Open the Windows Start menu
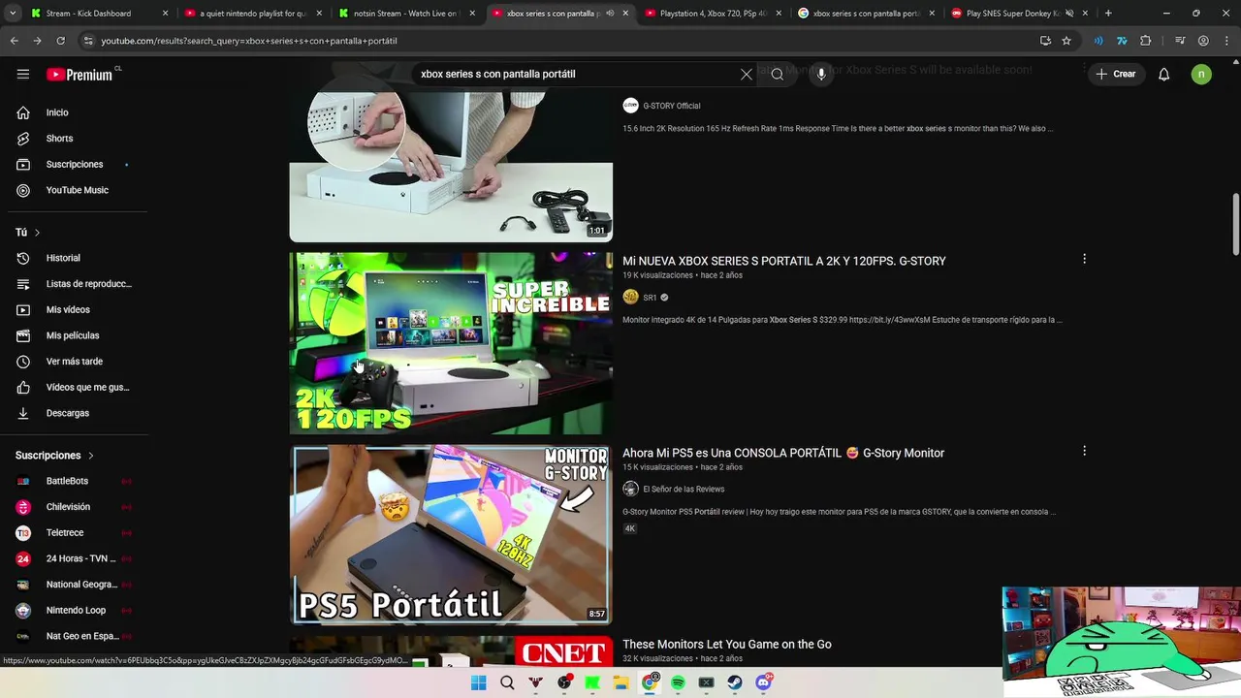This screenshot has width=1241, height=698. 479,682
